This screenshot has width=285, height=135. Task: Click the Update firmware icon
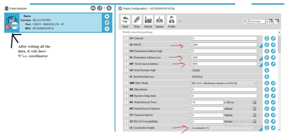click(159, 20)
